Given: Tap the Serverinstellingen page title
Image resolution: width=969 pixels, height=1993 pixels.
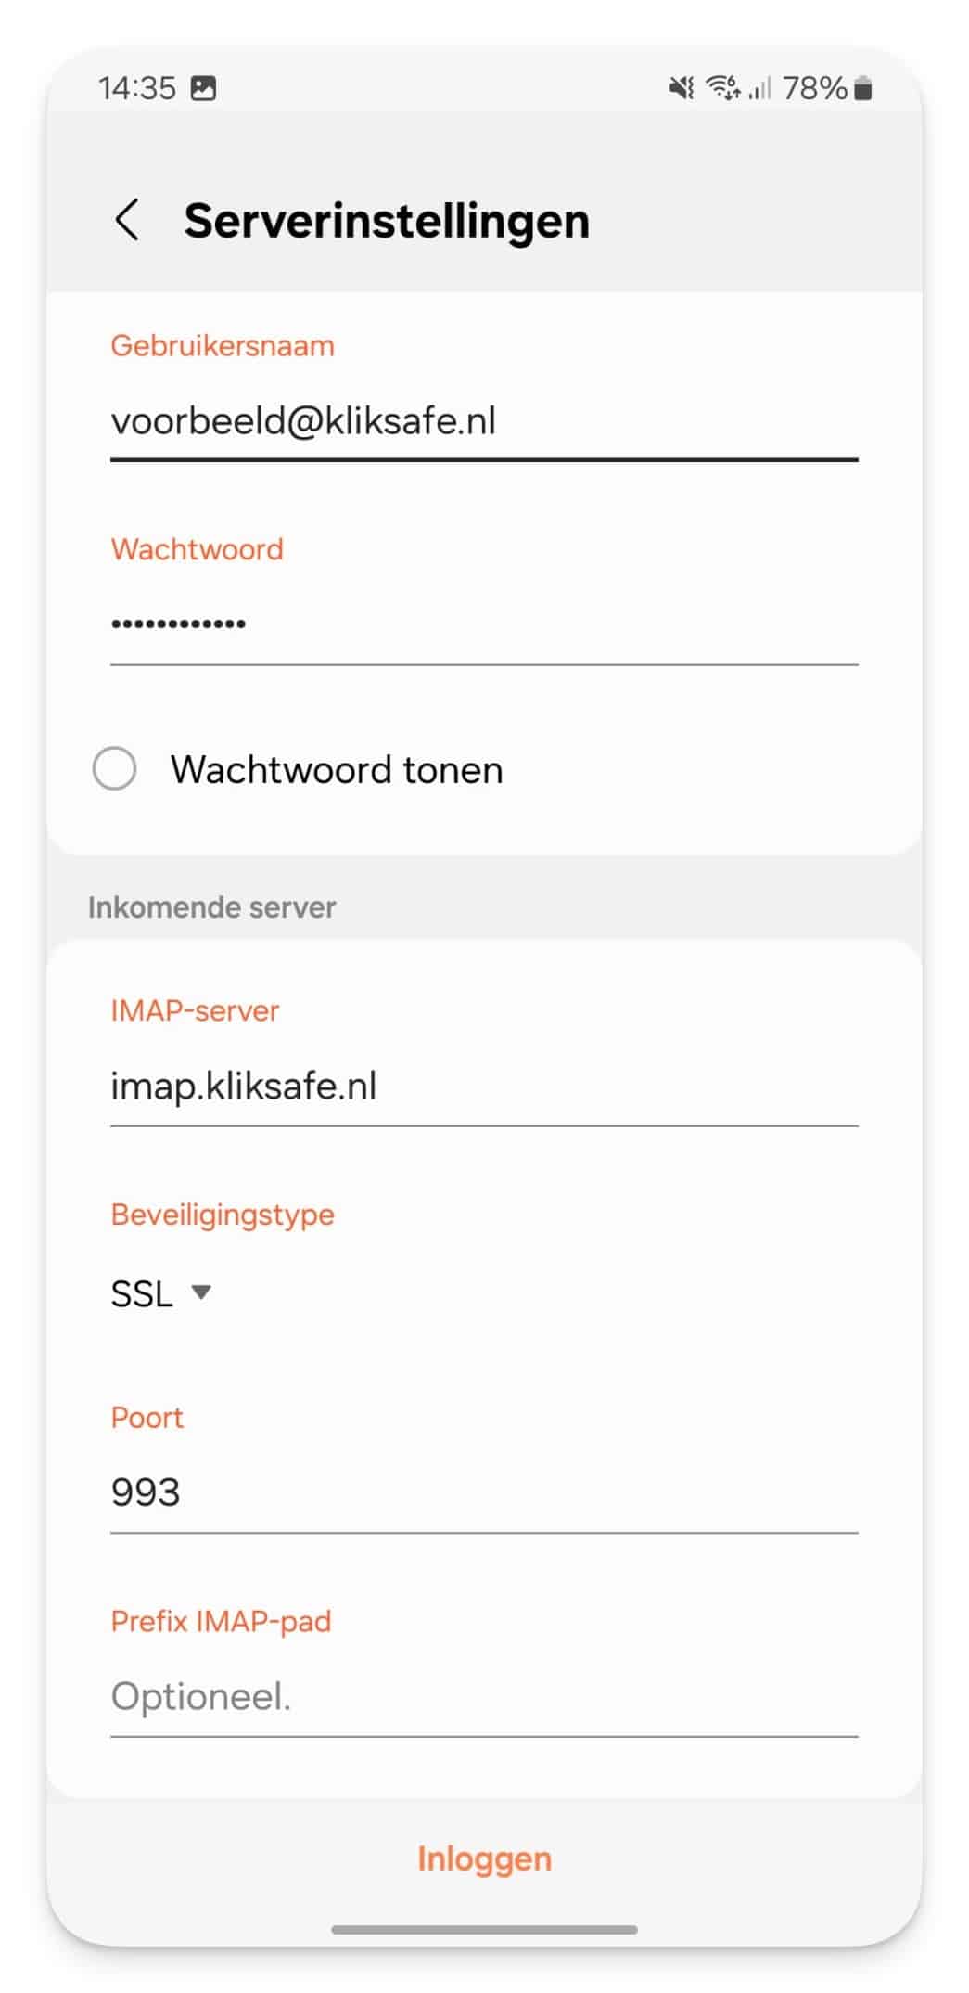Looking at the screenshot, I should coord(387,221).
